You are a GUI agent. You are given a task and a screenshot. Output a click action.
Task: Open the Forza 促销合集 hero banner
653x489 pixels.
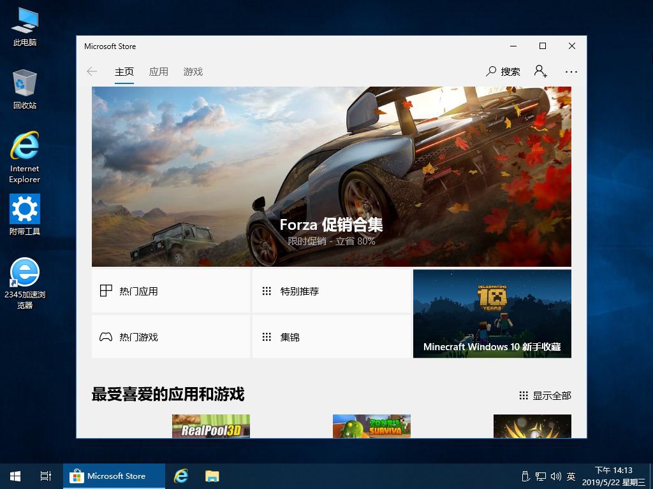tap(332, 177)
